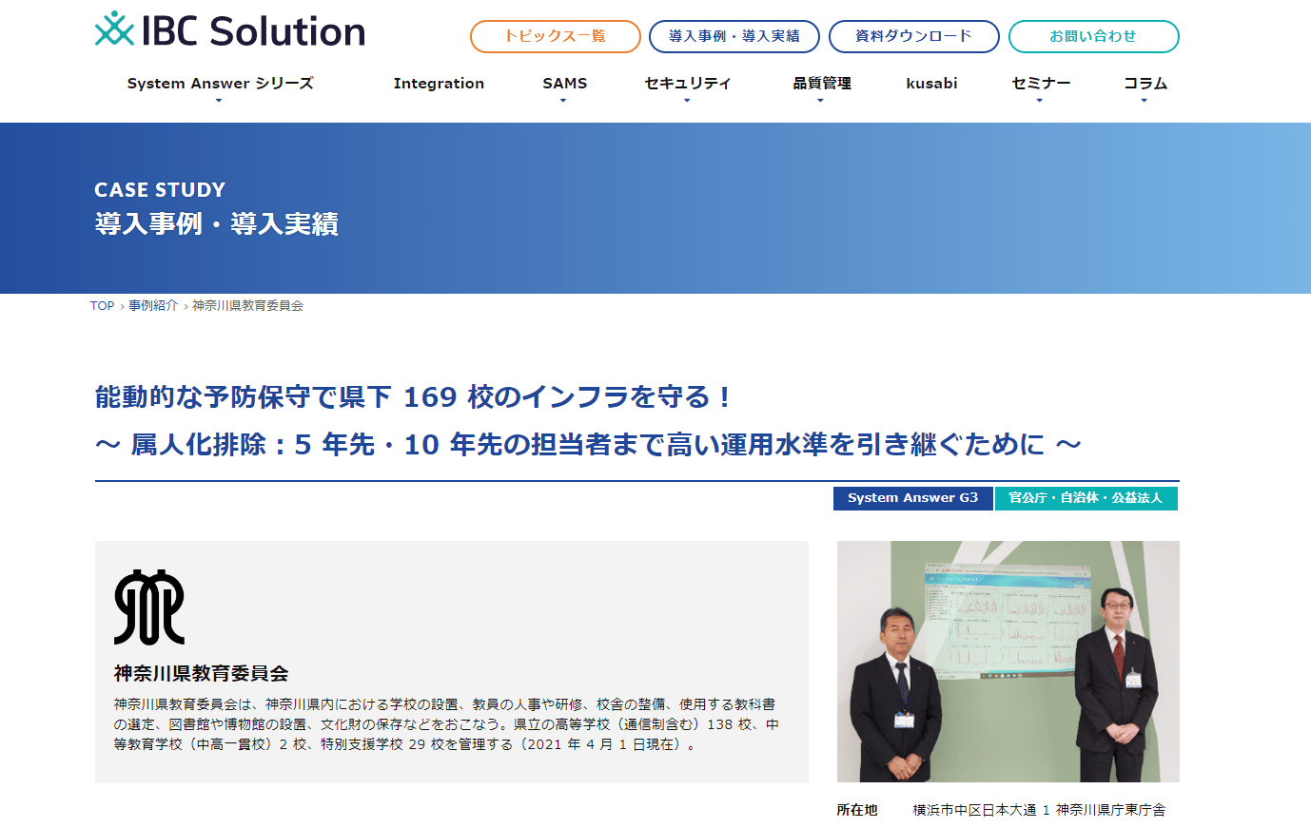The image size is (1311, 828).
Task: Expand the コラム menu
Action: click(1145, 100)
